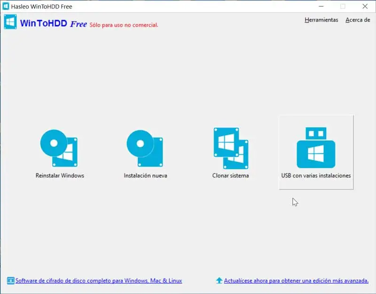This screenshot has width=376, height=294.
Task: Click the disk encryption software icon
Action: pos(10,280)
